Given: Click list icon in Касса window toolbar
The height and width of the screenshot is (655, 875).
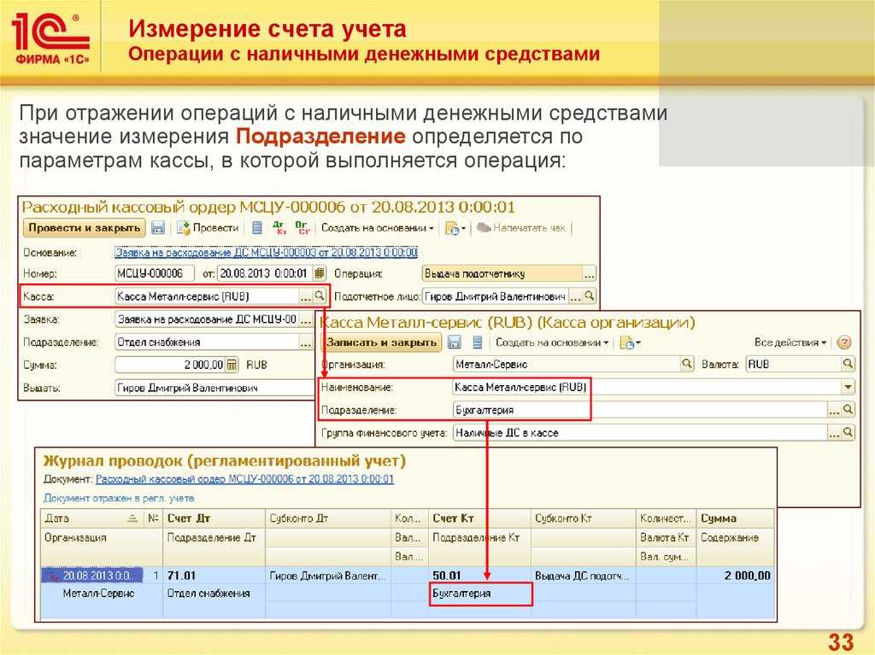Looking at the screenshot, I should coord(478,342).
